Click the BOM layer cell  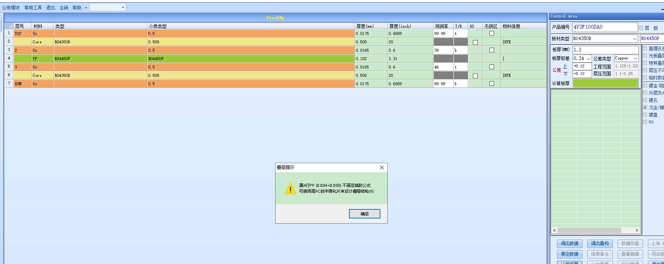pyautogui.click(x=23, y=84)
